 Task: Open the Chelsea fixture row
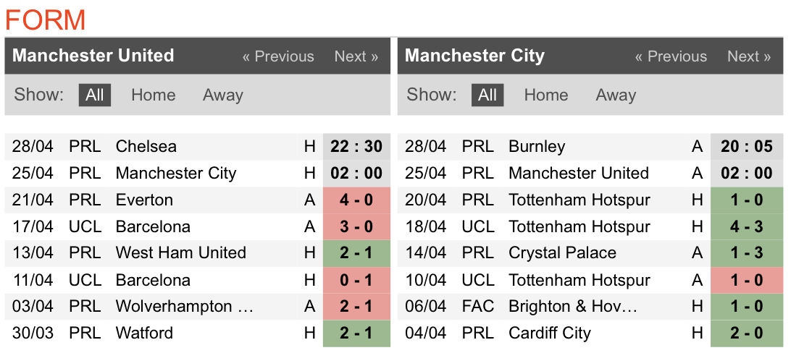(x=146, y=146)
